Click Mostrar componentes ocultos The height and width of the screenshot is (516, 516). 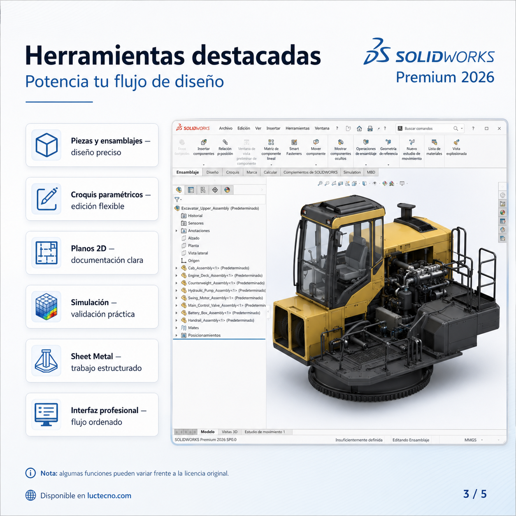tap(340, 150)
